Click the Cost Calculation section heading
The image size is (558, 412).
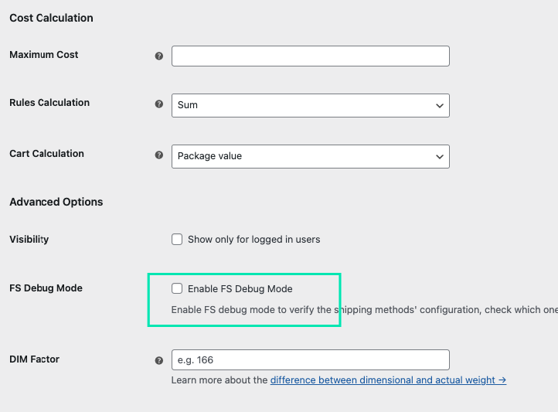coord(51,18)
